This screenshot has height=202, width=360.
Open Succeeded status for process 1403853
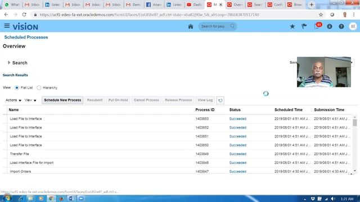237,119
